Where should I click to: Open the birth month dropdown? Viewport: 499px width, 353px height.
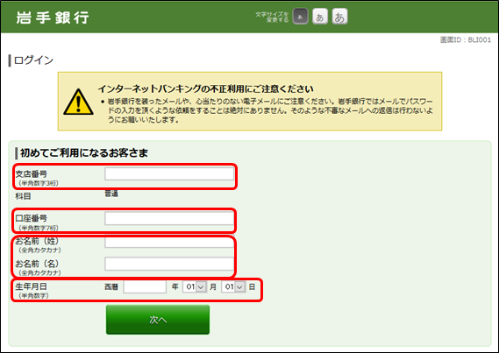[x=195, y=287]
